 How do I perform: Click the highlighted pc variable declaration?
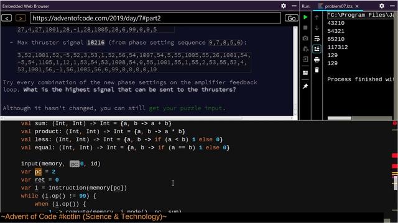pos(38,172)
